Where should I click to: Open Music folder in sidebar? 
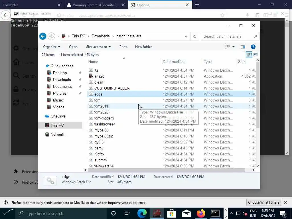click(x=58, y=100)
